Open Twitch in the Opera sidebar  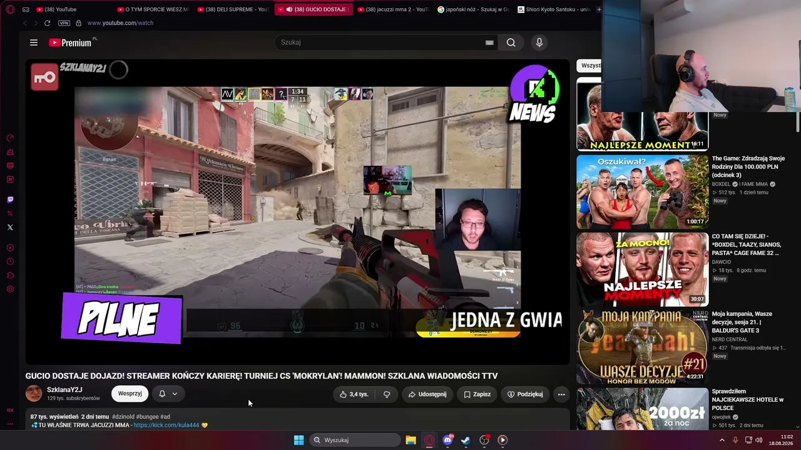10,200
